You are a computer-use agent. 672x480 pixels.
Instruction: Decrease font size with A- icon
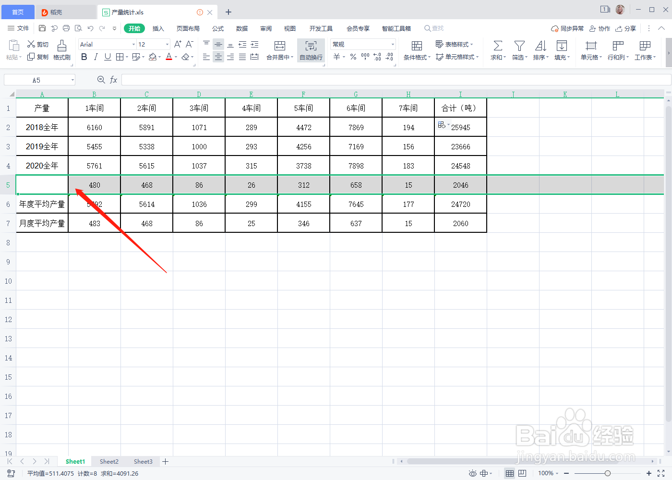tap(190, 44)
